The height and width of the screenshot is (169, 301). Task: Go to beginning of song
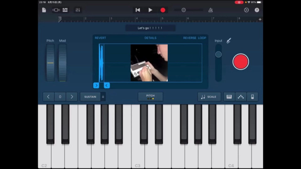138,10
